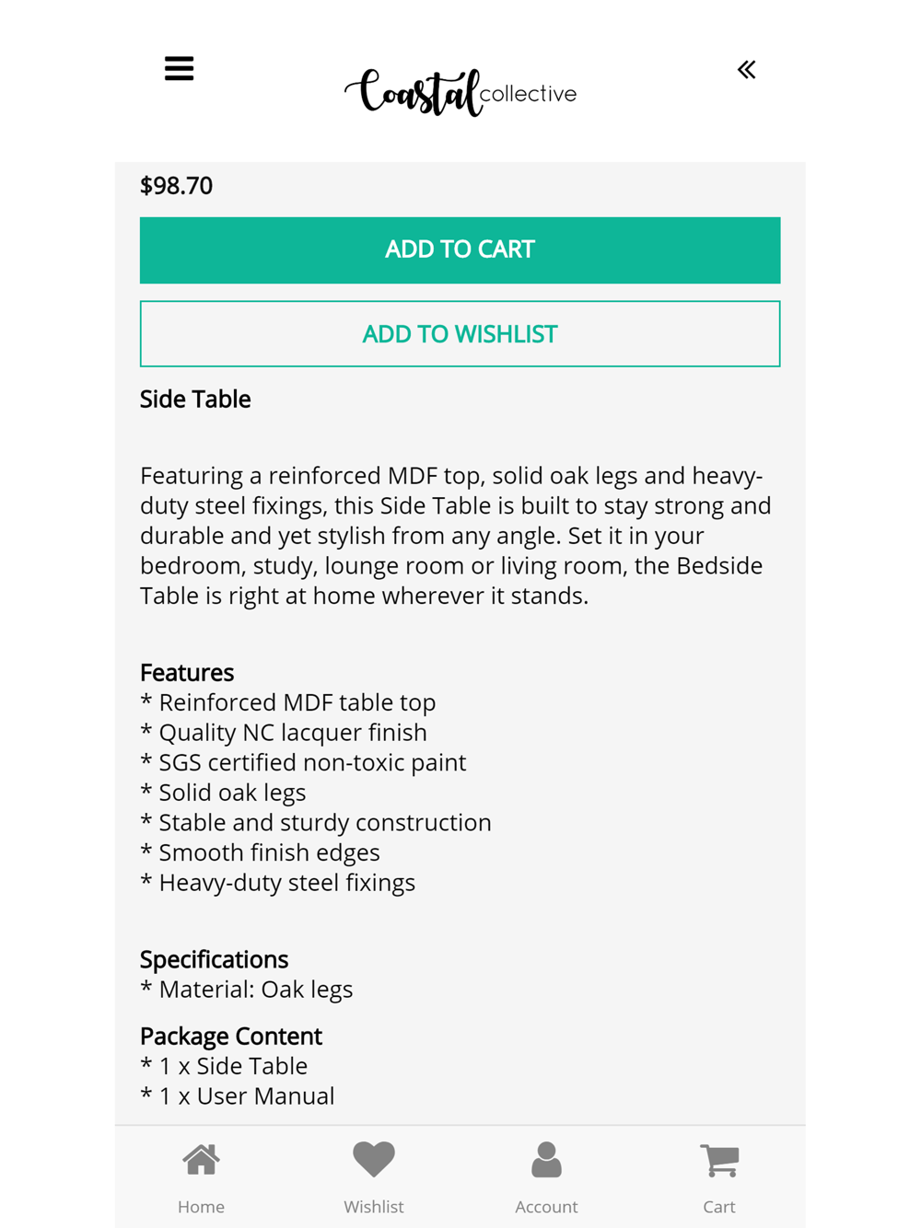Click the Material: Oak legs line
921x1228 pixels.
(x=247, y=990)
